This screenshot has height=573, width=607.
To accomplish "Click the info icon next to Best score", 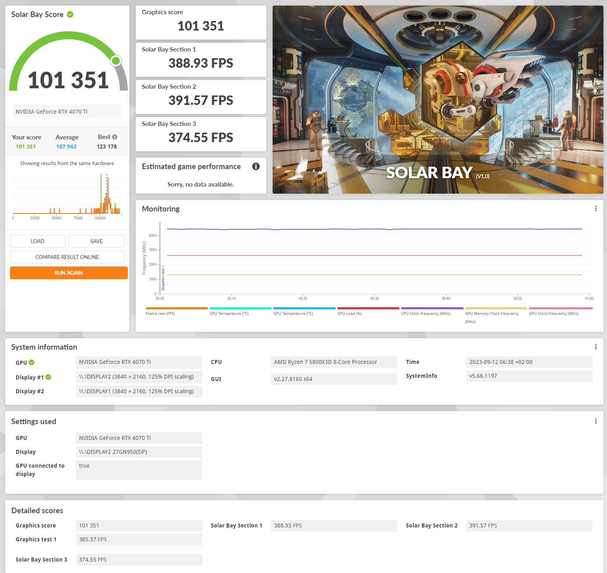I will click(115, 137).
